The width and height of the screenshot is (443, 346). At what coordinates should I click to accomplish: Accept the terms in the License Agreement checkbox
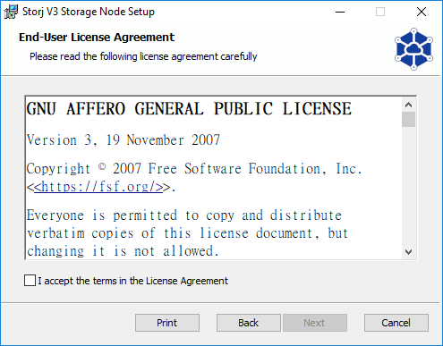(30, 281)
